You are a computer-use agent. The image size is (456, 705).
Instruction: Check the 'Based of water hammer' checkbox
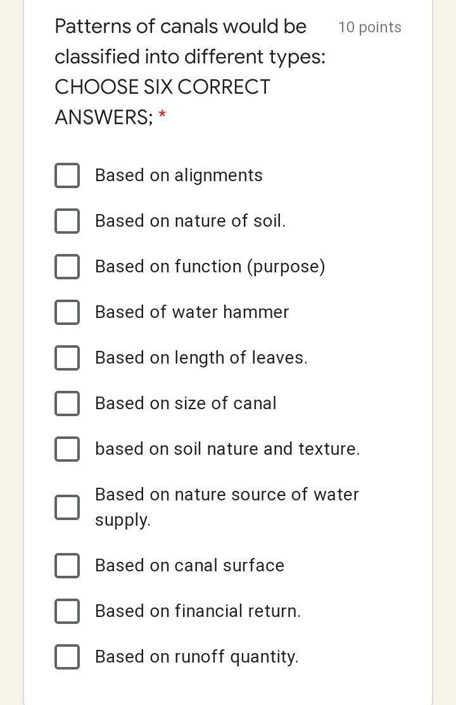(x=67, y=312)
